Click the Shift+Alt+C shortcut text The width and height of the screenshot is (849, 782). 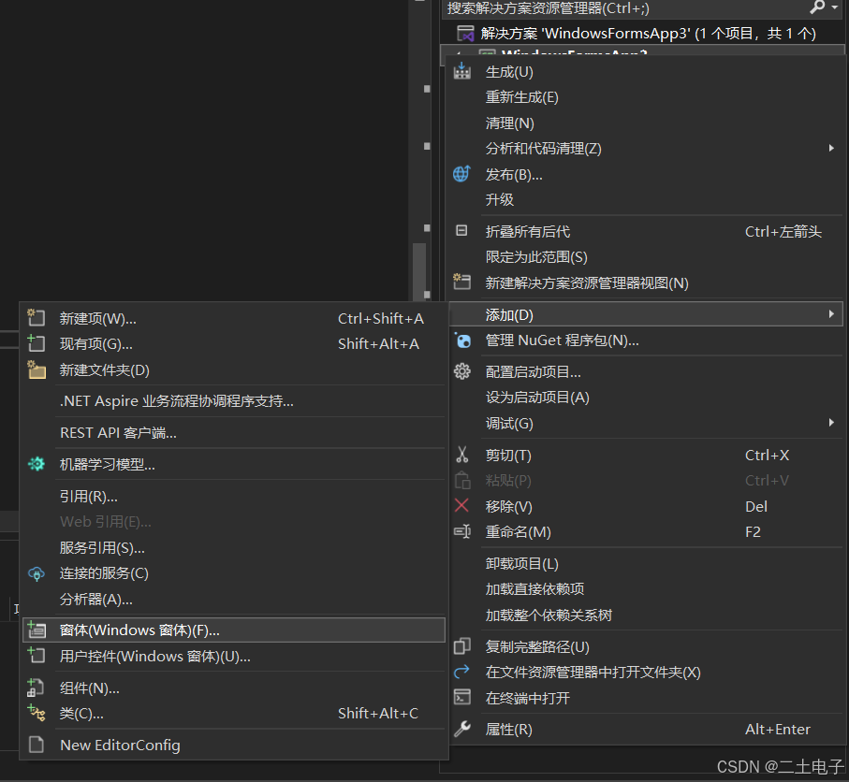(378, 714)
